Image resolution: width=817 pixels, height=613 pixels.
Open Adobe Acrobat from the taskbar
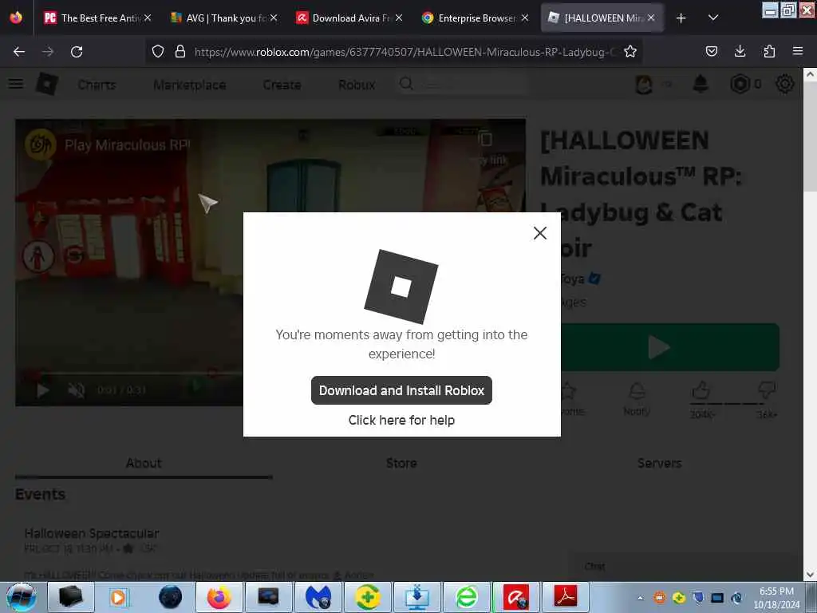pos(566,597)
